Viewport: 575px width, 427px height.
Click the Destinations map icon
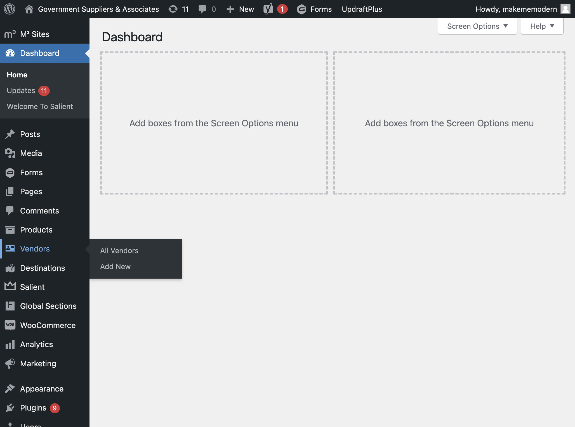[x=10, y=268]
